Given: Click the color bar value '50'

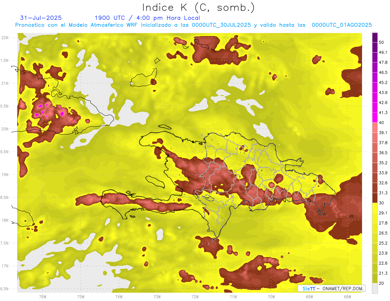Looking at the screenshot, I should pyautogui.click(x=381, y=42).
